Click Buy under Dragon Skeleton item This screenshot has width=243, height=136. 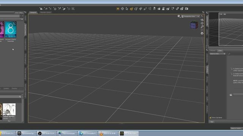(x=9, y=121)
